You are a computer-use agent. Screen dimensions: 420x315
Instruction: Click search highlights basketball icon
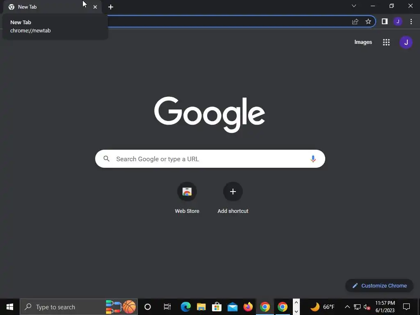(129, 307)
